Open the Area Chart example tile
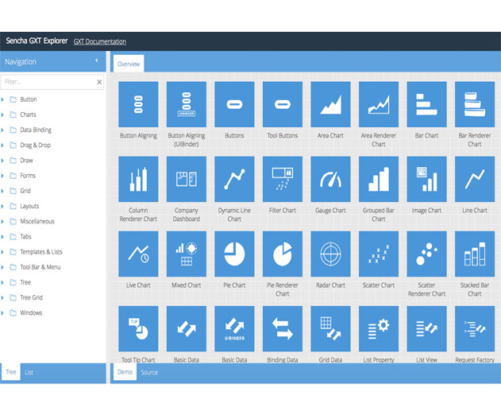The image size is (501, 415). click(330, 104)
